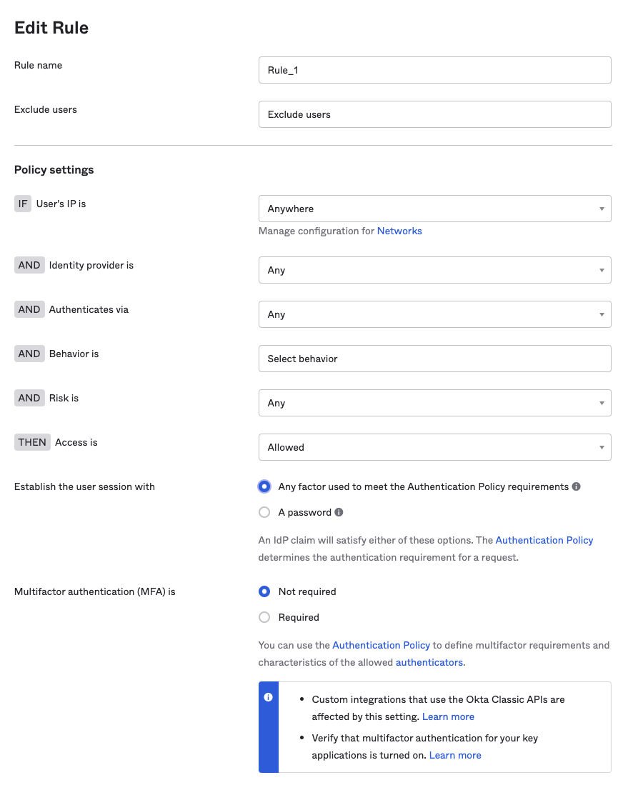Image resolution: width=628 pixels, height=810 pixels.
Task: Click the authenticators link
Action: 429,662
